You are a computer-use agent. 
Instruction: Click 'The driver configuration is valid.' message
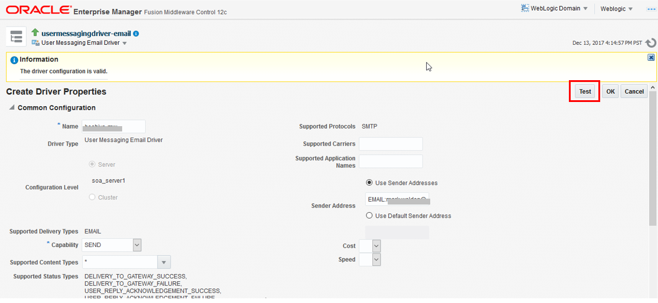tap(64, 71)
